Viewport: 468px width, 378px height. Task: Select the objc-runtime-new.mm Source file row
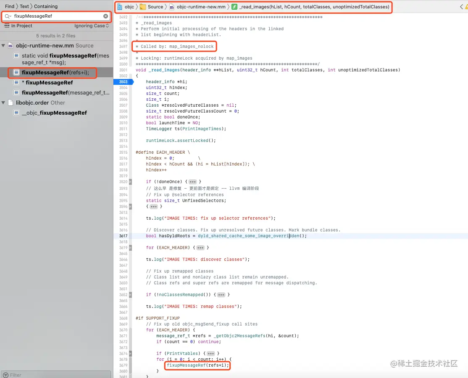click(57, 46)
